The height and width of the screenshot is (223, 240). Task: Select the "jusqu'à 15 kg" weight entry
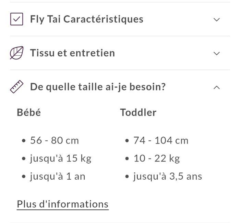pos(60,158)
